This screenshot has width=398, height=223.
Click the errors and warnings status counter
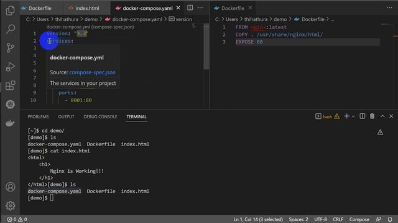coord(17,219)
